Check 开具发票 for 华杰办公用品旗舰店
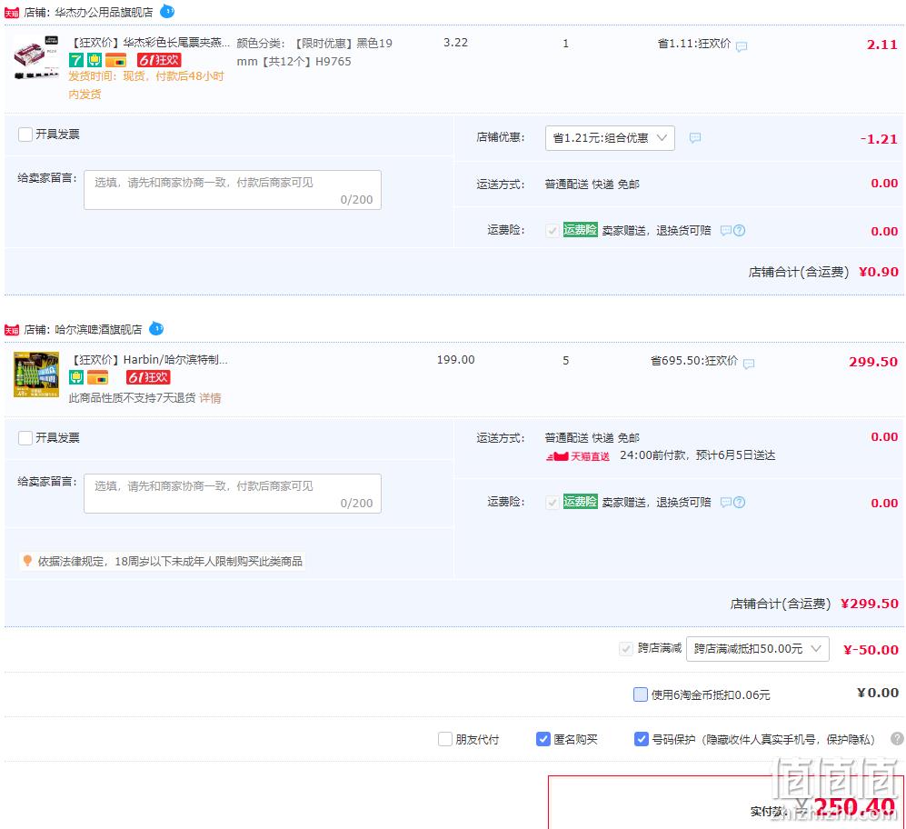Image resolution: width=906 pixels, height=829 pixels. pyautogui.click(x=25, y=135)
